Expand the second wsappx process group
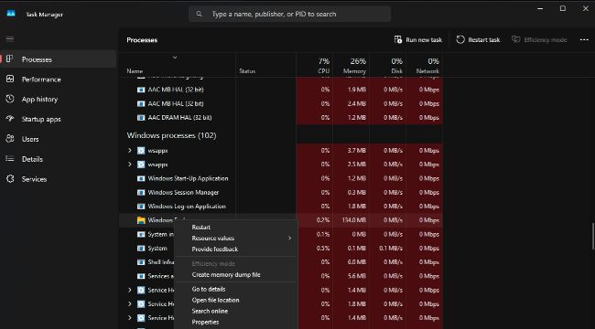 pyautogui.click(x=129, y=164)
